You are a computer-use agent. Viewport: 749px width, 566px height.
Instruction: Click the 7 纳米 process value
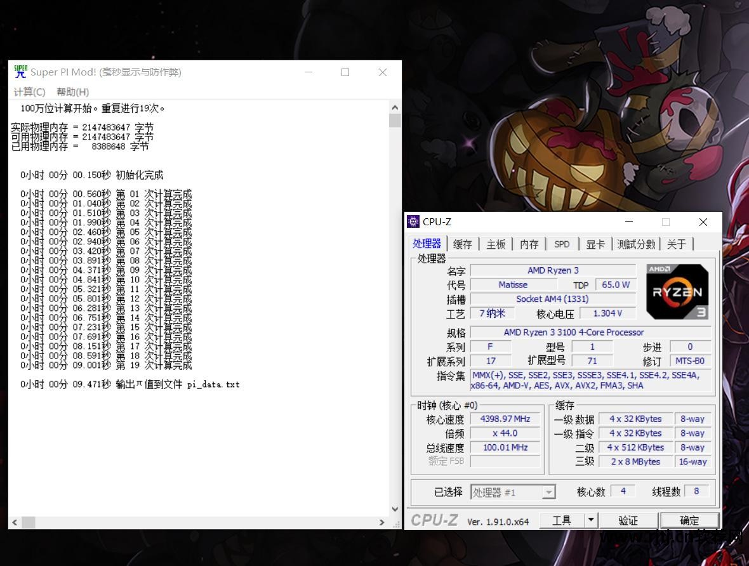point(493,313)
